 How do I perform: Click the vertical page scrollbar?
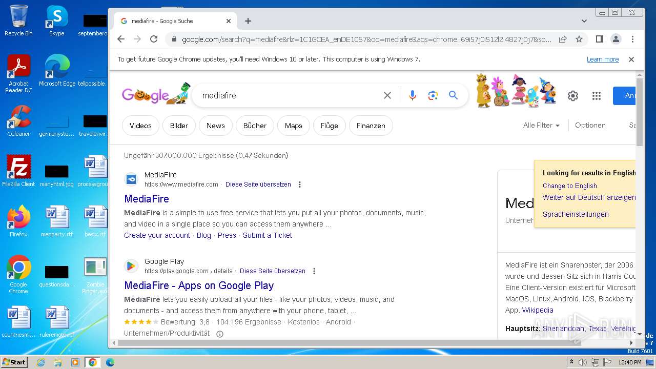coord(640,112)
